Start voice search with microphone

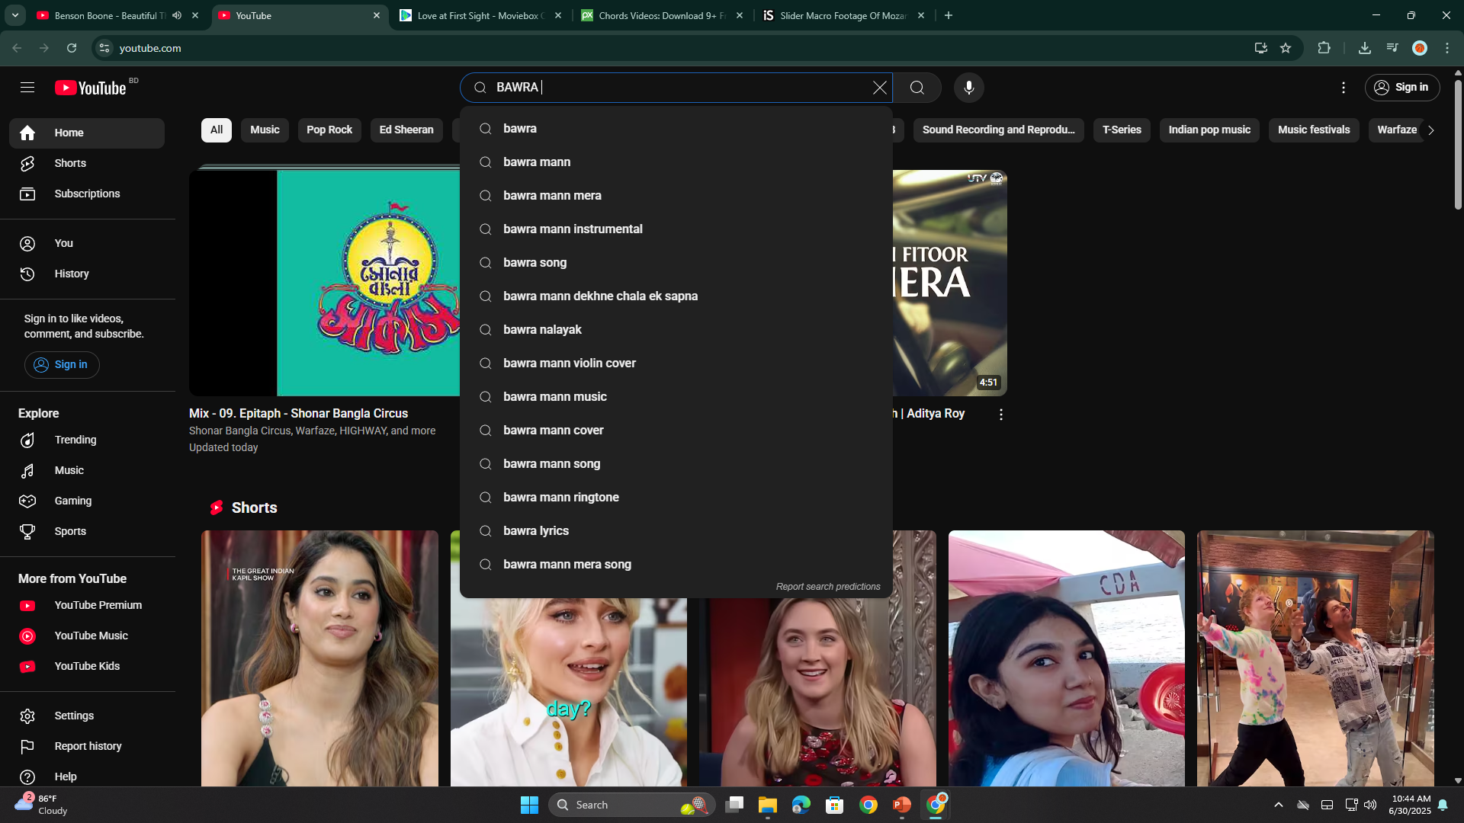pos(969,88)
